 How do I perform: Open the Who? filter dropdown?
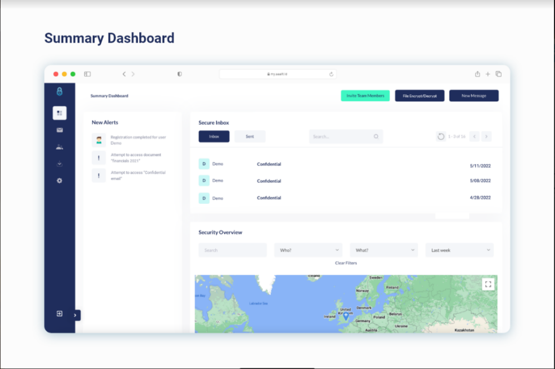coord(308,250)
